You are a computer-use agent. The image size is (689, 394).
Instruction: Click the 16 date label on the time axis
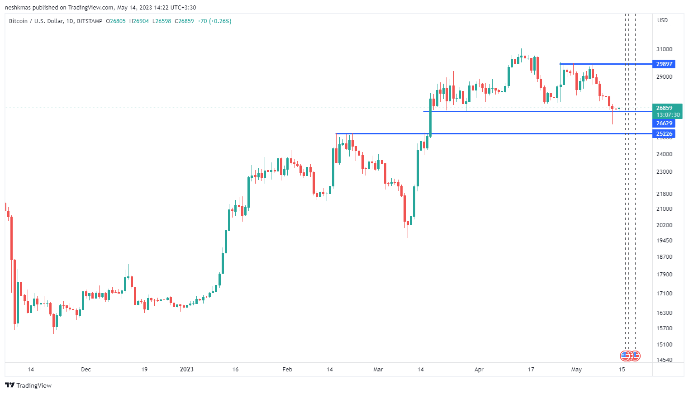[x=235, y=370]
